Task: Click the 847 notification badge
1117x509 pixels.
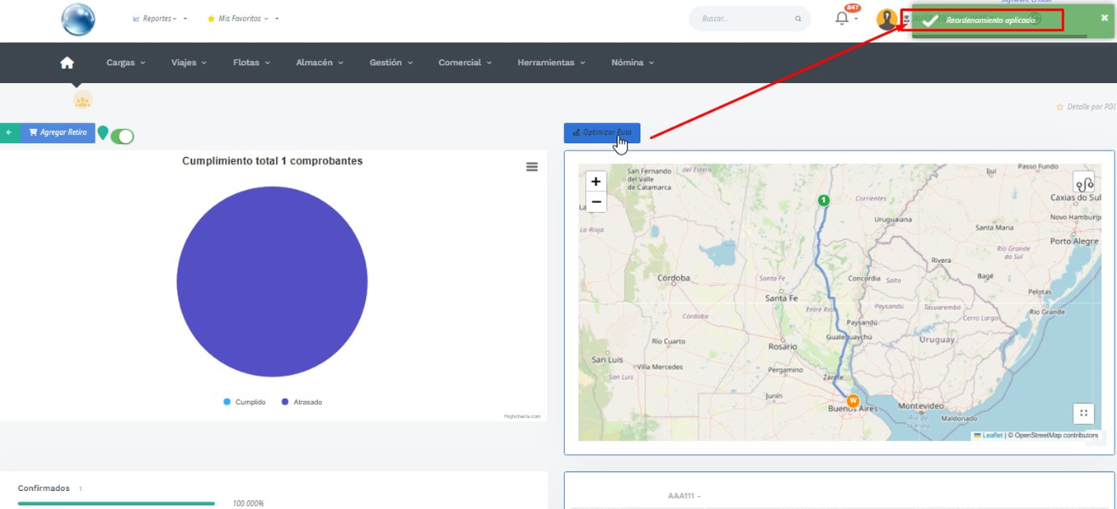Action: (x=853, y=7)
